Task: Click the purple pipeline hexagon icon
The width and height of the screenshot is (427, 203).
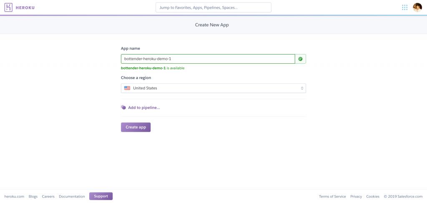Action: tap(123, 107)
